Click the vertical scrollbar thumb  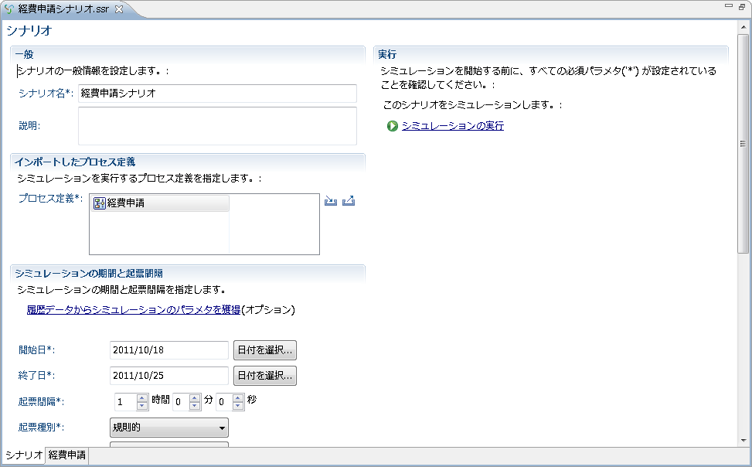click(743, 144)
